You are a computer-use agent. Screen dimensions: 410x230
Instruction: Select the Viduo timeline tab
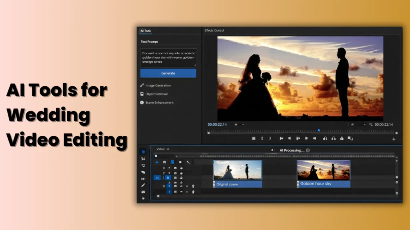coord(160,149)
